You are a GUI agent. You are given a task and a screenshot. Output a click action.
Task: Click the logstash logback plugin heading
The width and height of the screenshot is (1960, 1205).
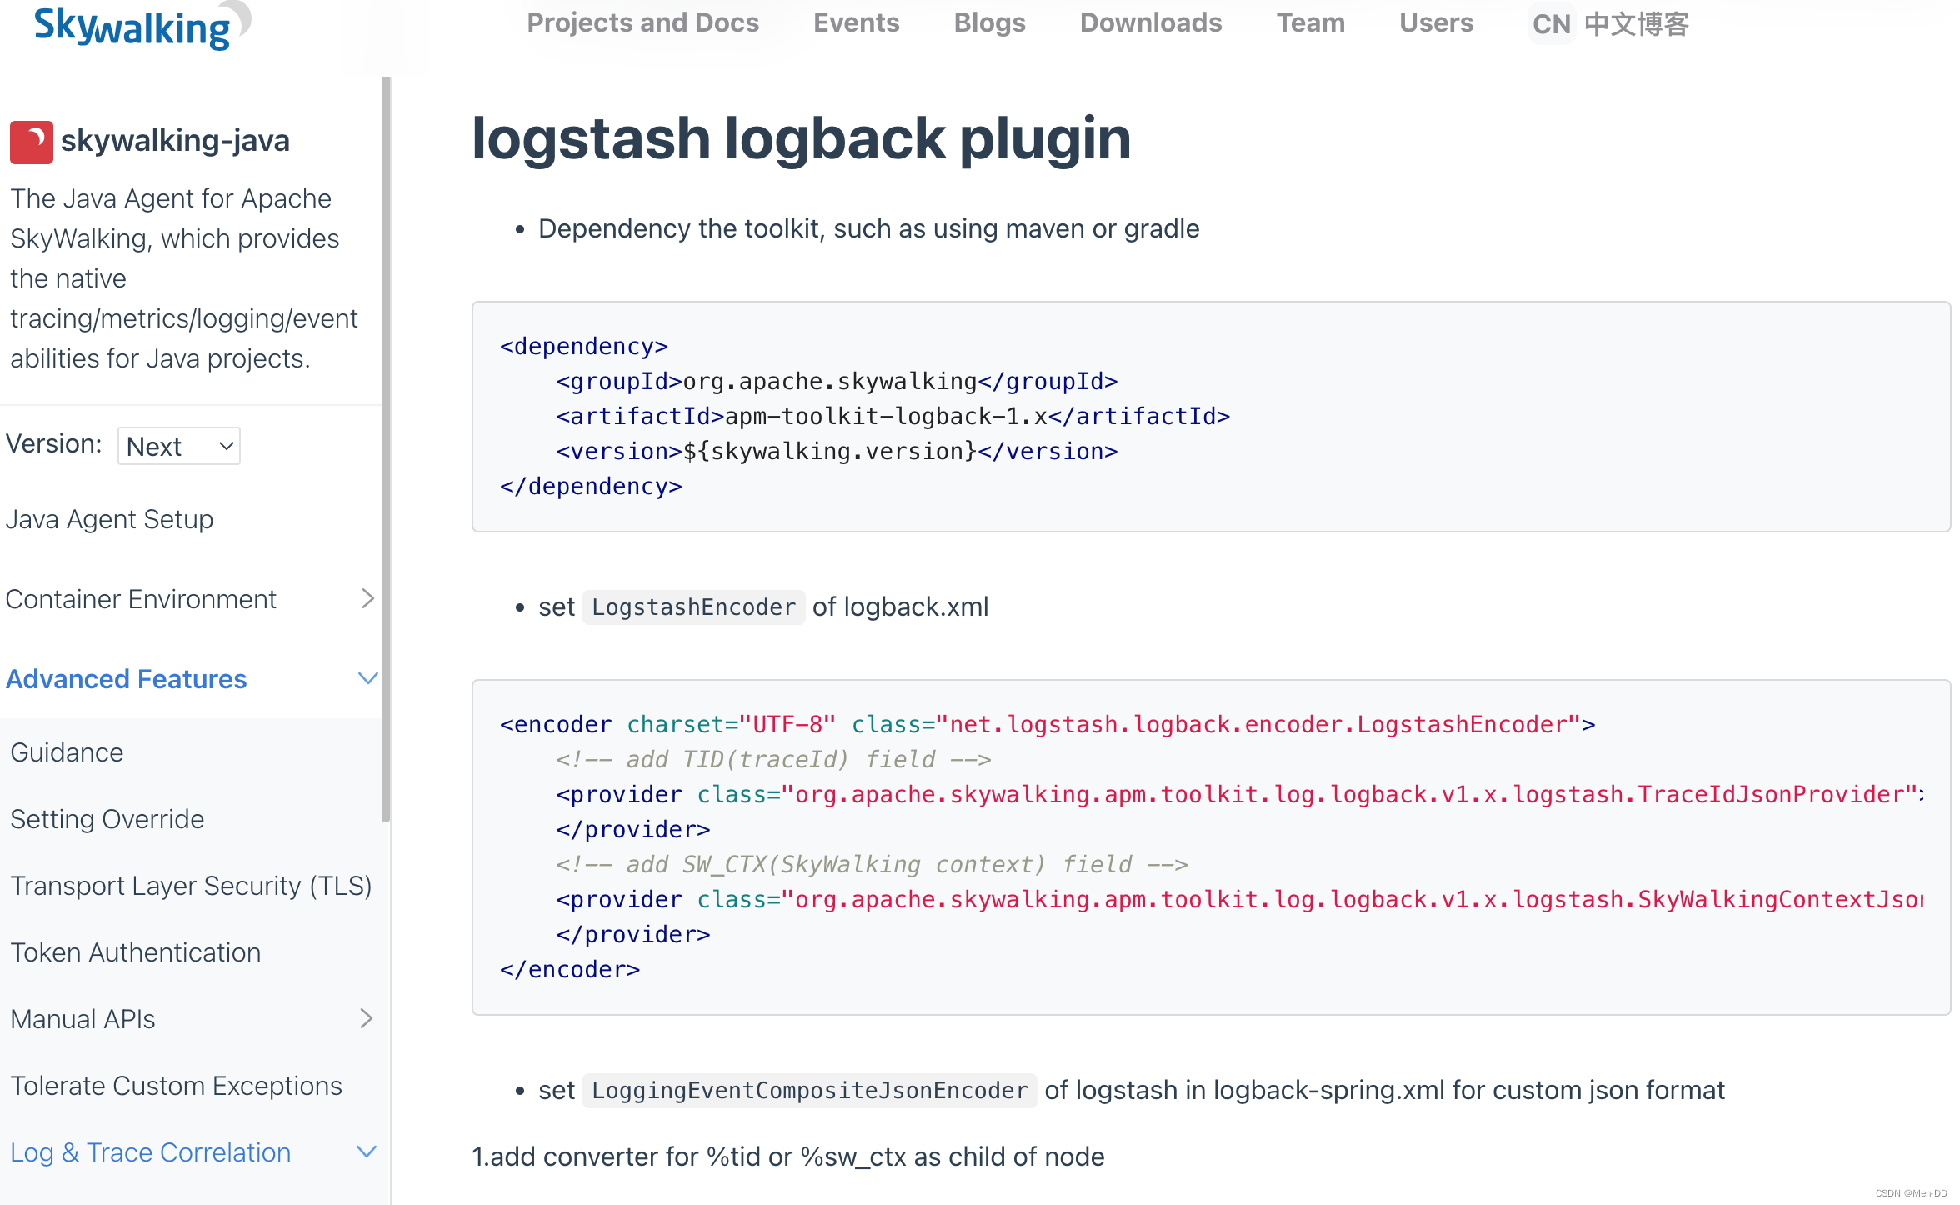[x=801, y=137]
